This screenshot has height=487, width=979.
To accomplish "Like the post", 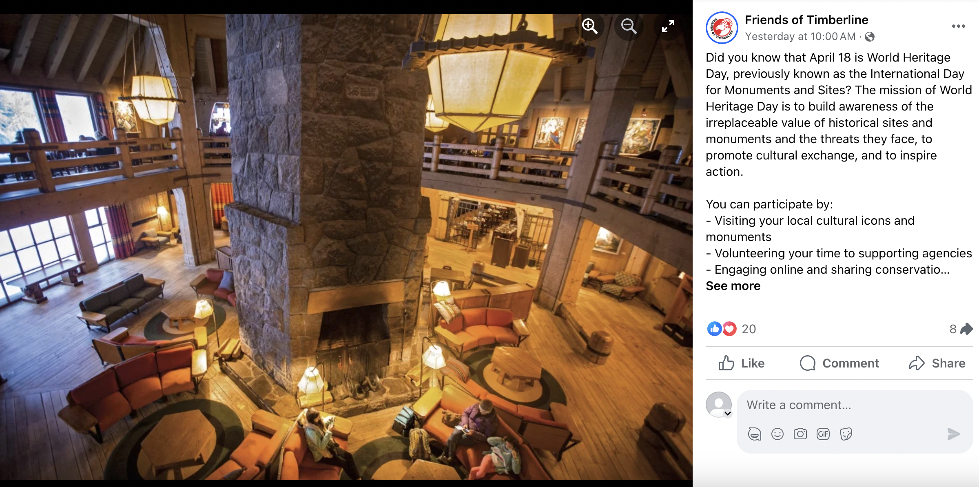I will tap(741, 363).
